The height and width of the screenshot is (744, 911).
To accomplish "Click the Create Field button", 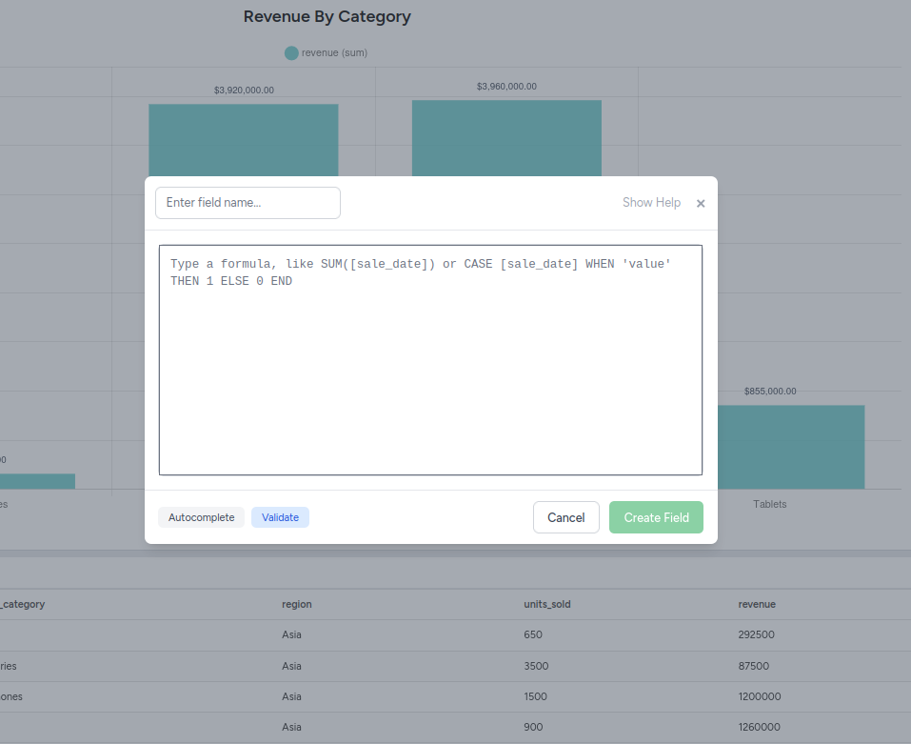I will [x=656, y=517].
